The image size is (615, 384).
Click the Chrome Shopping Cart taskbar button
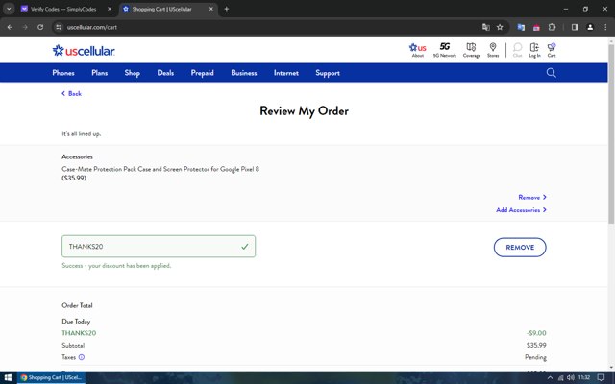(51, 377)
